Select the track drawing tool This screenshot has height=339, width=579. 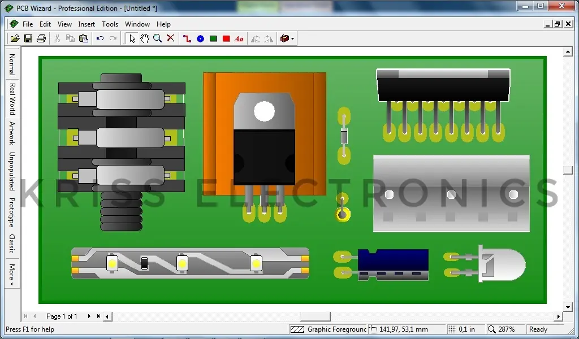[187, 38]
